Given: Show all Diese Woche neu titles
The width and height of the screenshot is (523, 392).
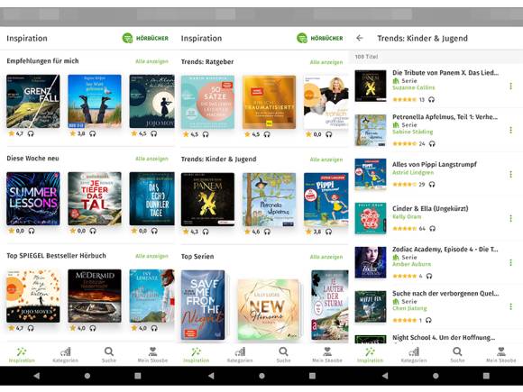Looking at the screenshot, I should click(x=151, y=159).
